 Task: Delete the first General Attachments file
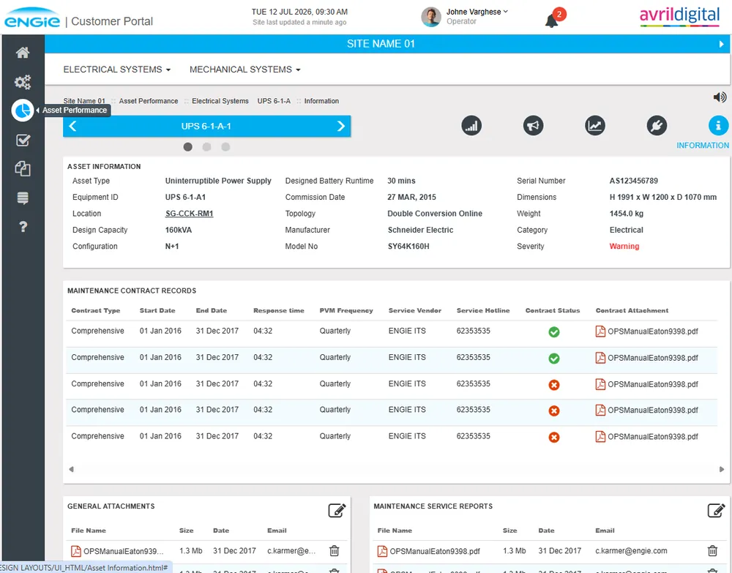point(335,551)
